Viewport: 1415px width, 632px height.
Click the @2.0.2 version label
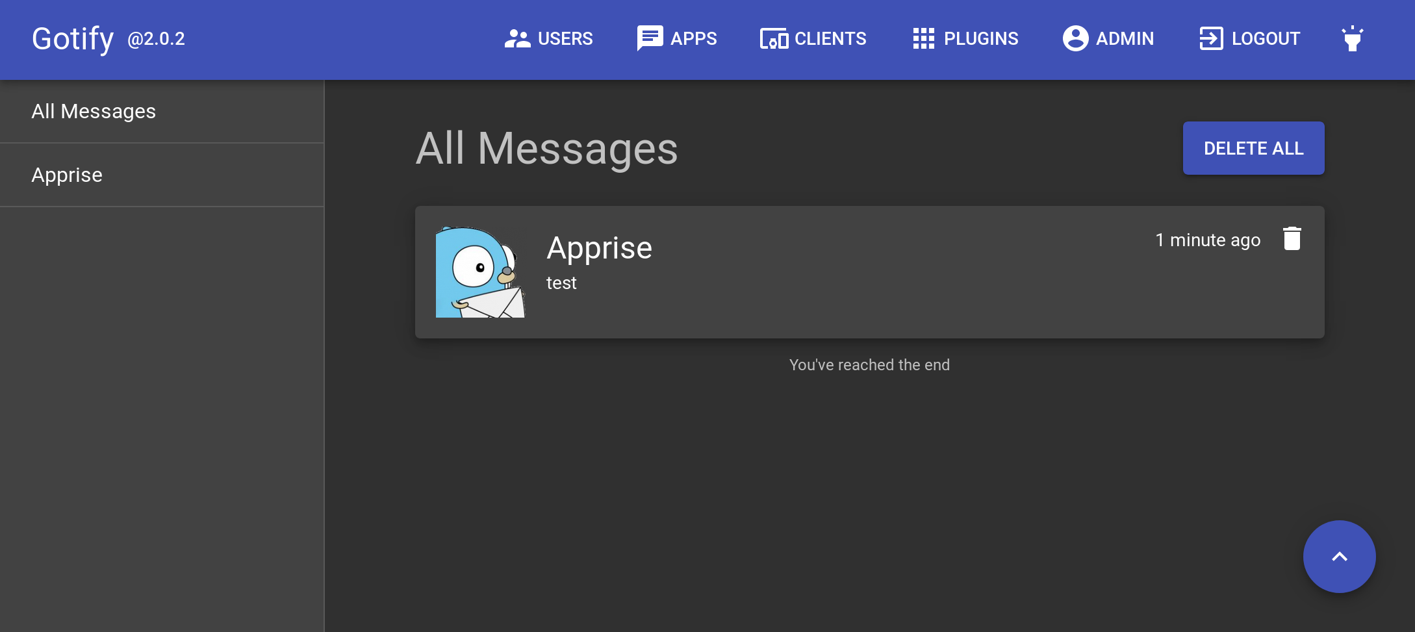point(155,40)
